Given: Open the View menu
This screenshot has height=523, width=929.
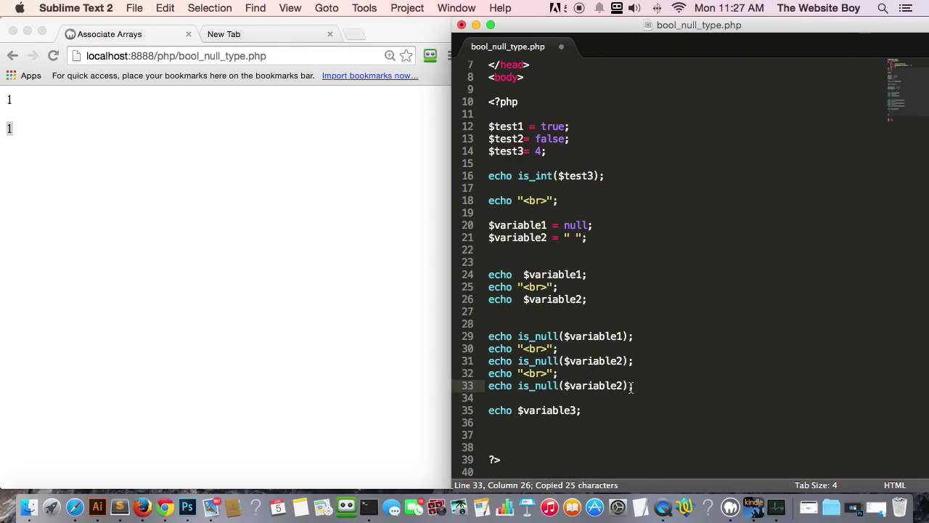Looking at the screenshot, I should [290, 8].
